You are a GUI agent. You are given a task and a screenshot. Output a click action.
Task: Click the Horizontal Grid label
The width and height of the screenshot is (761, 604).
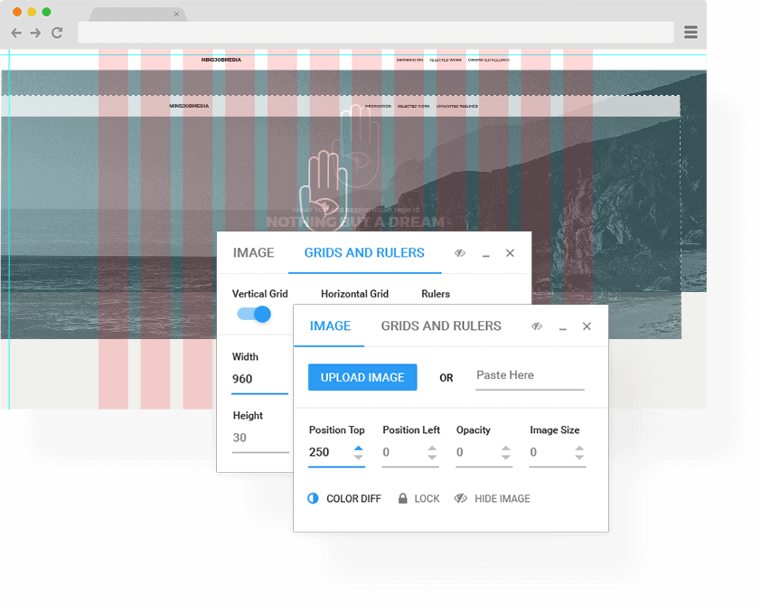(355, 294)
